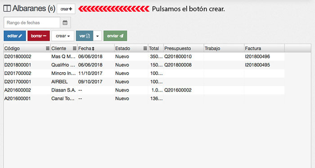Click presupuesto Q201800008
This screenshot has height=168, width=315.
point(178,65)
